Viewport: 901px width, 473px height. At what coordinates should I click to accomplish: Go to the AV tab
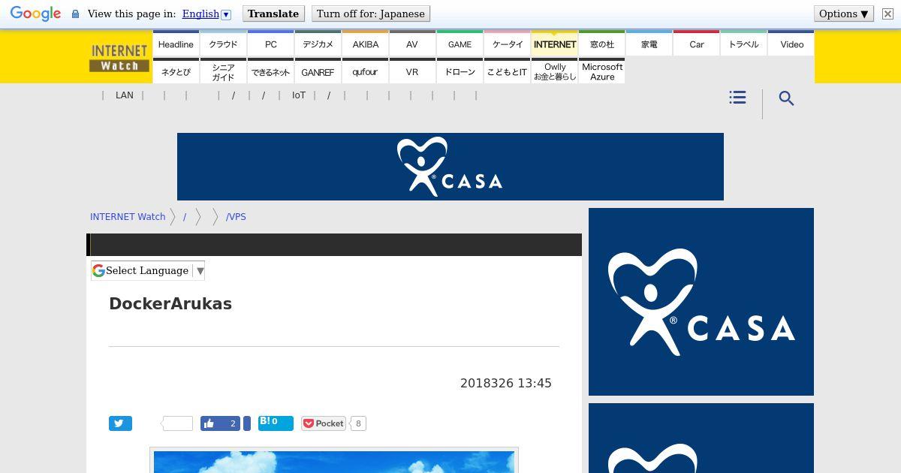pyautogui.click(x=412, y=44)
